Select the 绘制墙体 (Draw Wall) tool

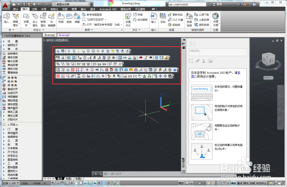[x=14, y=54]
